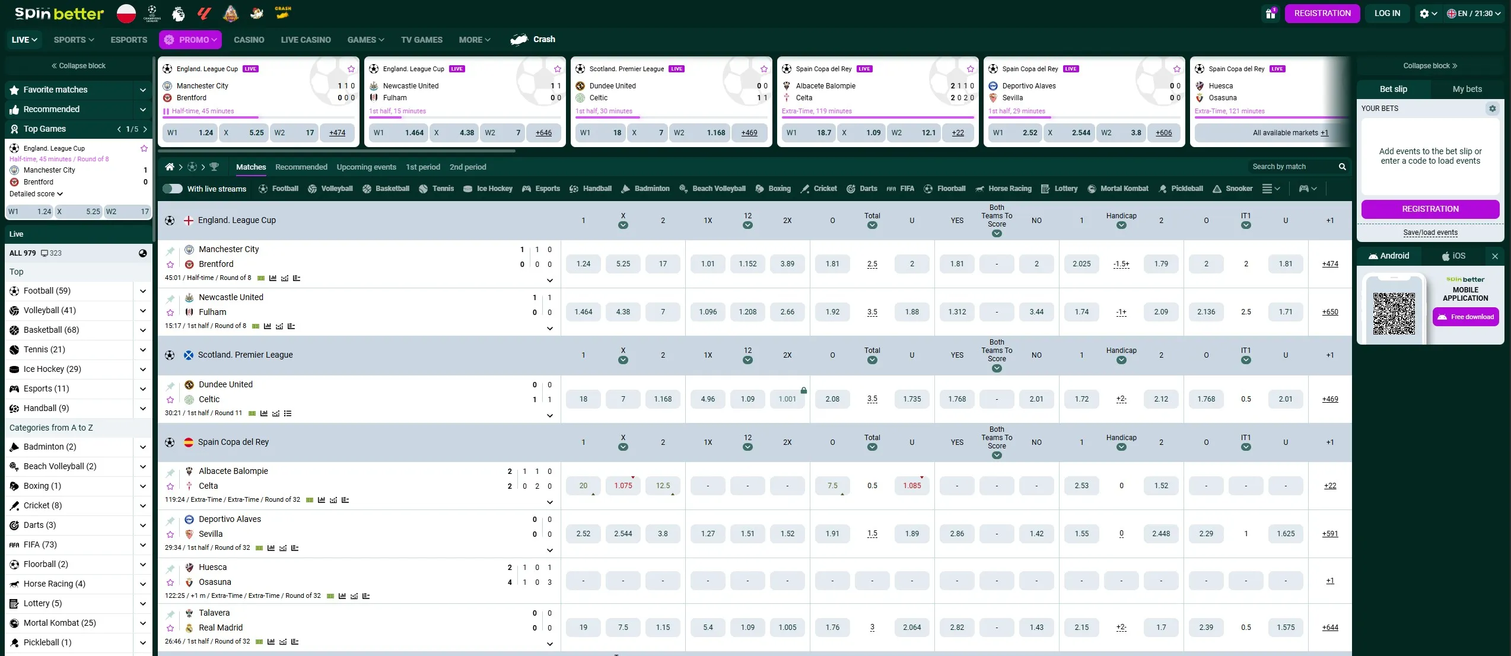Open bet slip settings gear icon
Screen dimensions: 1511x656
(x=1492, y=109)
